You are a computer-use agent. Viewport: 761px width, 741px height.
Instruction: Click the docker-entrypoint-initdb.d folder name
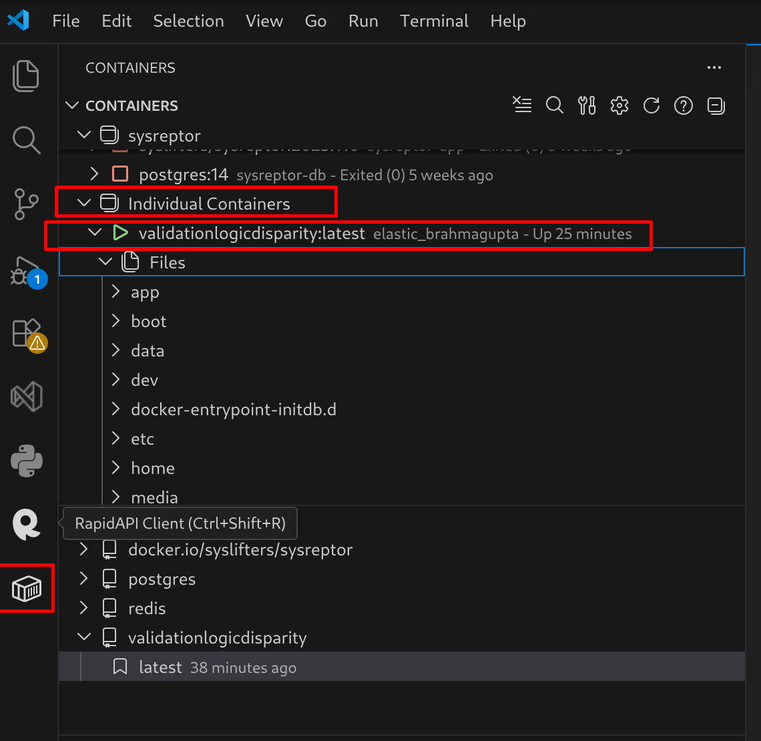234,410
